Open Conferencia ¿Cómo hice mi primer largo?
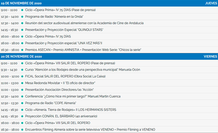Image resolution: width=218 pixels, height=133 pixels. pyautogui.click(x=73, y=96)
